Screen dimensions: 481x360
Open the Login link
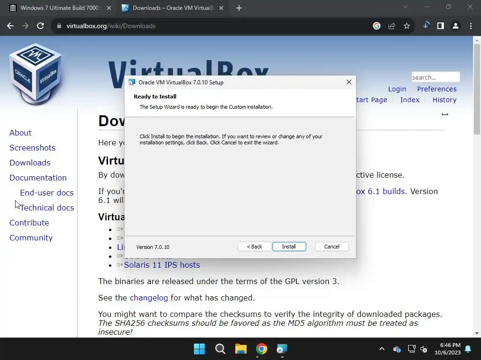point(397,89)
